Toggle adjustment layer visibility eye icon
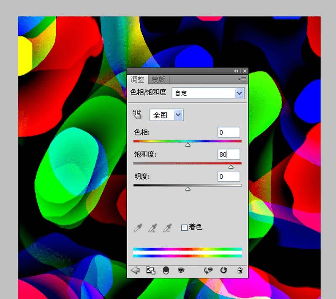The height and width of the screenshot is (299, 336). click(x=181, y=270)
